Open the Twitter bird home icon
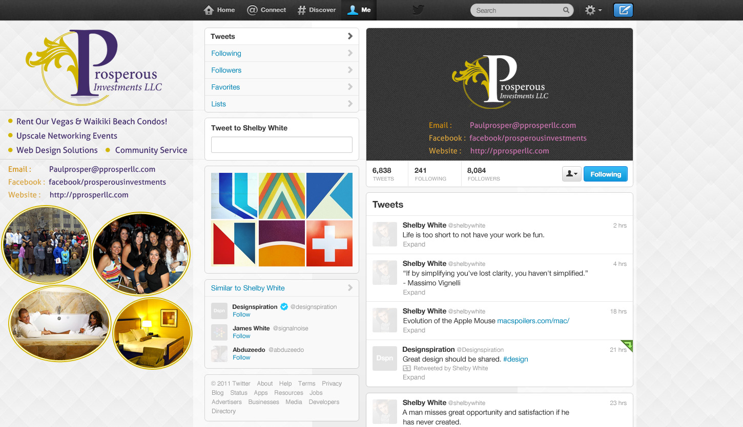743x427 pixels. (x=418, y=10)
